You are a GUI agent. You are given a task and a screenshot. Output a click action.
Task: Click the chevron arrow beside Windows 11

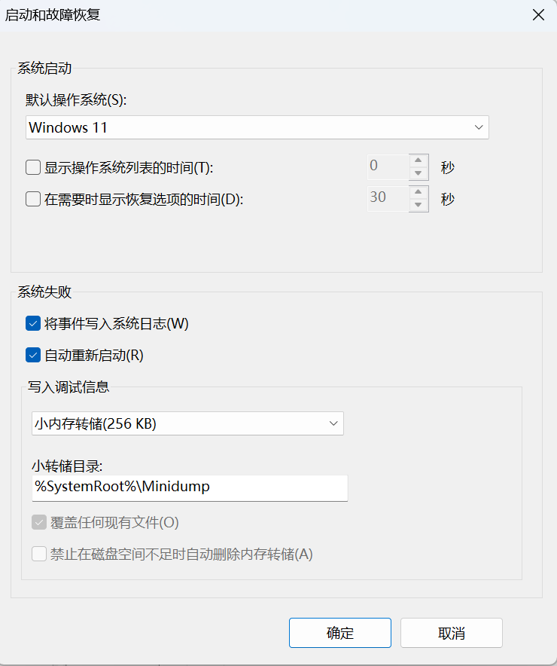coord(479,127)
